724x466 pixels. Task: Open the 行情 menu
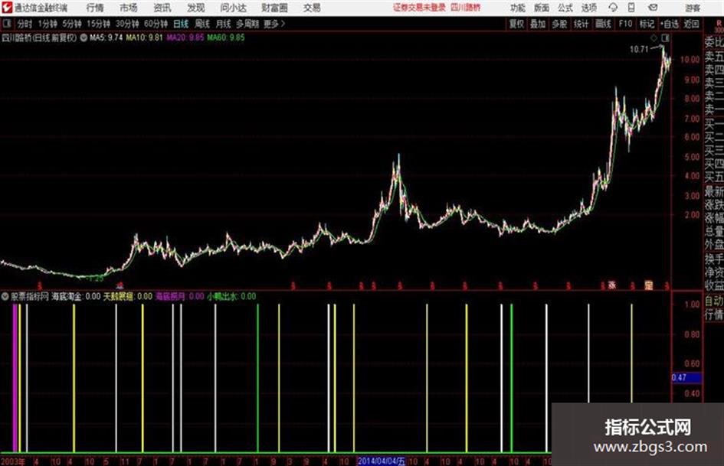tap(95, 8)
